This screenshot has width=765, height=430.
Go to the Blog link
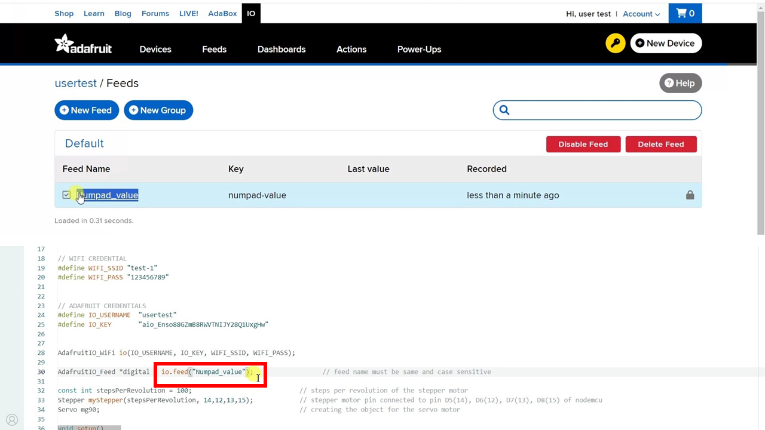tap(123, 14)
